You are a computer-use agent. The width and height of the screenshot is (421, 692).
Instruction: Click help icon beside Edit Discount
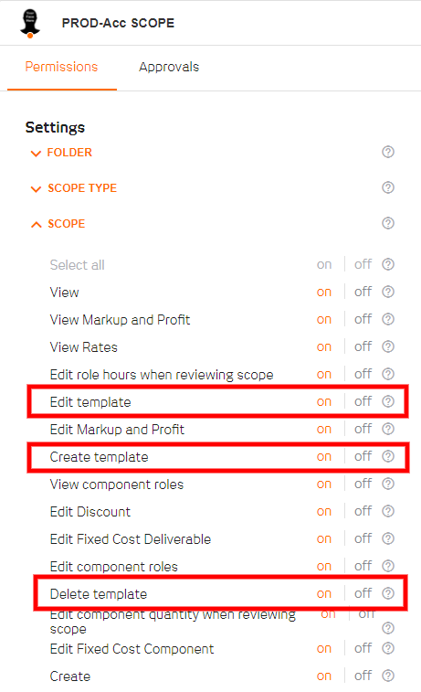[x=388, y=511]
